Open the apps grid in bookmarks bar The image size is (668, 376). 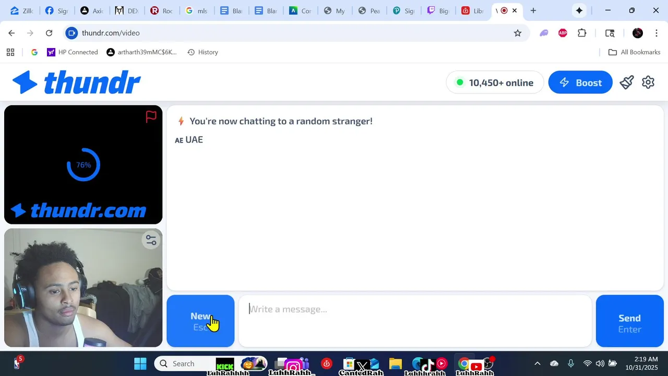click(10, 52)
